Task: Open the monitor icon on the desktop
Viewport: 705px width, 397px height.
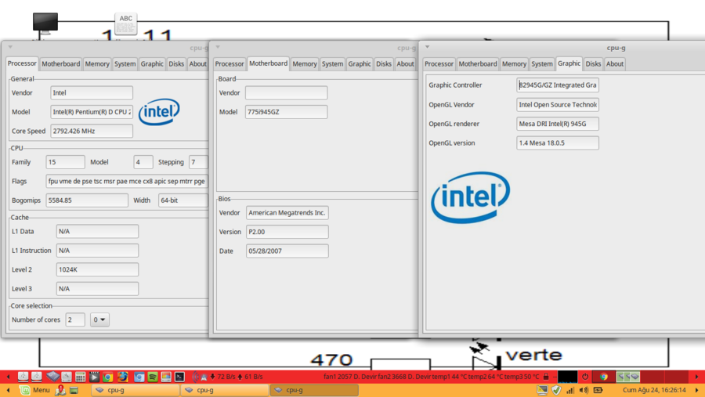Action: click(x=45, y=23)
